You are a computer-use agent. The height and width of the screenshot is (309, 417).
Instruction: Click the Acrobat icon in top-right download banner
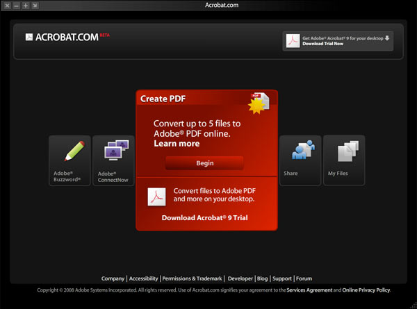click(x=293, y=41)
